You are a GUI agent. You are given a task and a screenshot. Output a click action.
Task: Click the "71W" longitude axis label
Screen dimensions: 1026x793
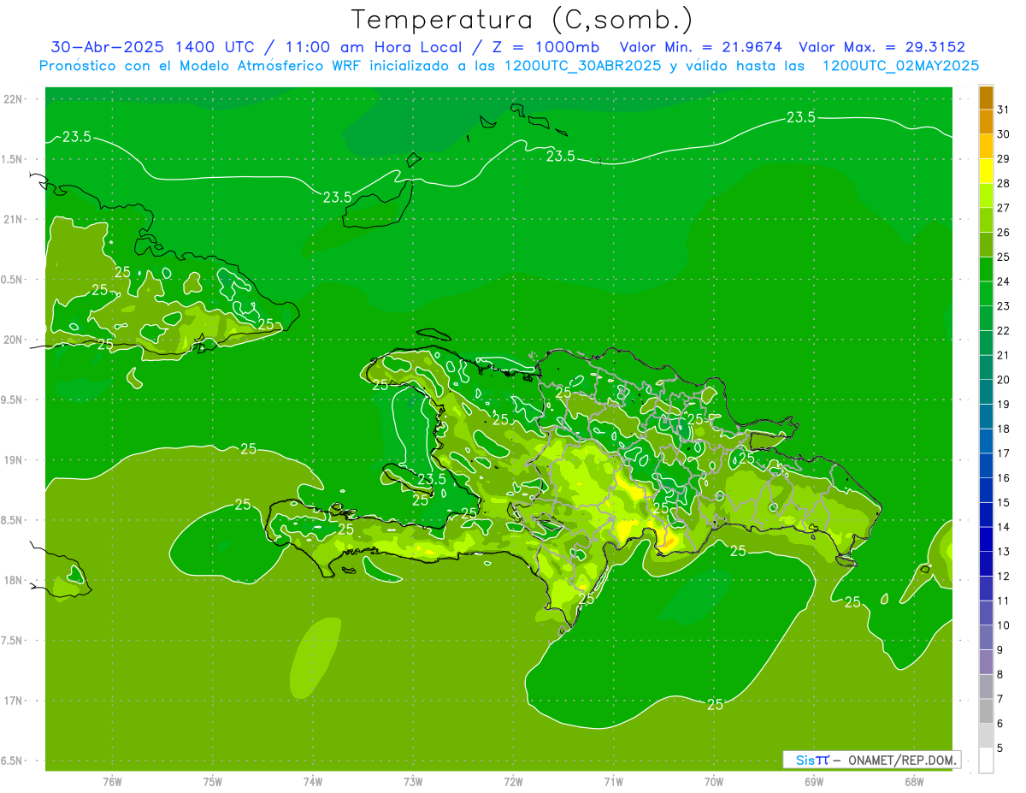[x=613, y=782]
